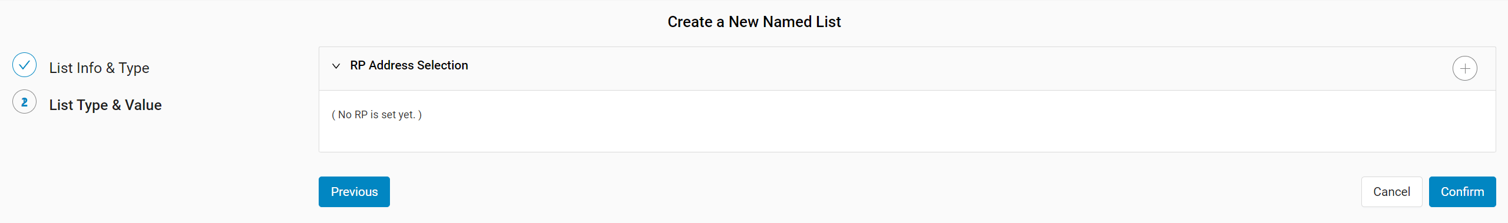1508x223 pixels.
Task: Toggle the chevron beside RP Address Selection
Action: (x=336, y=65)
